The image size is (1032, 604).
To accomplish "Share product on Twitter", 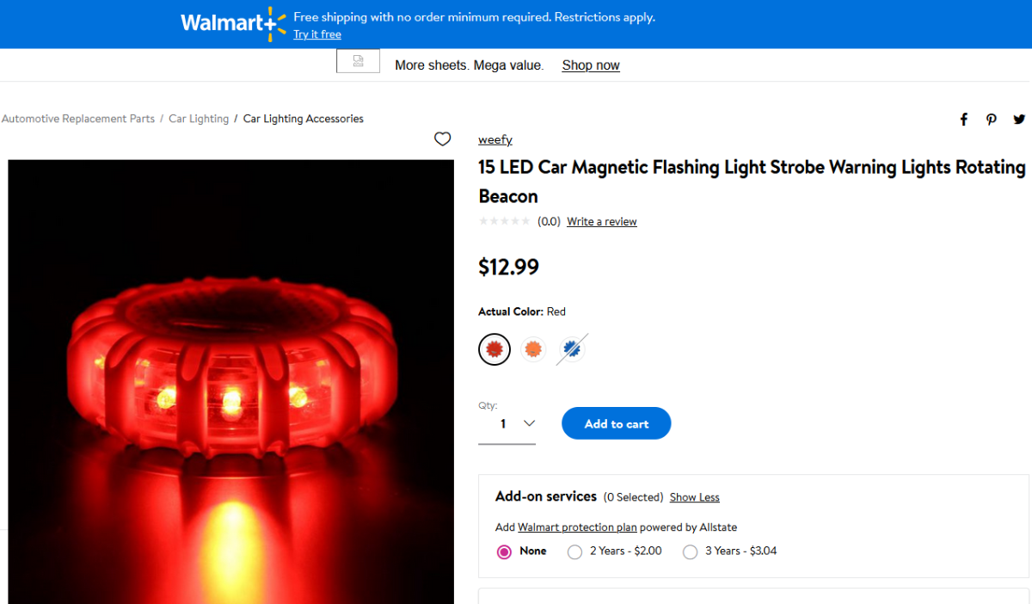I will coord(1019,120).
